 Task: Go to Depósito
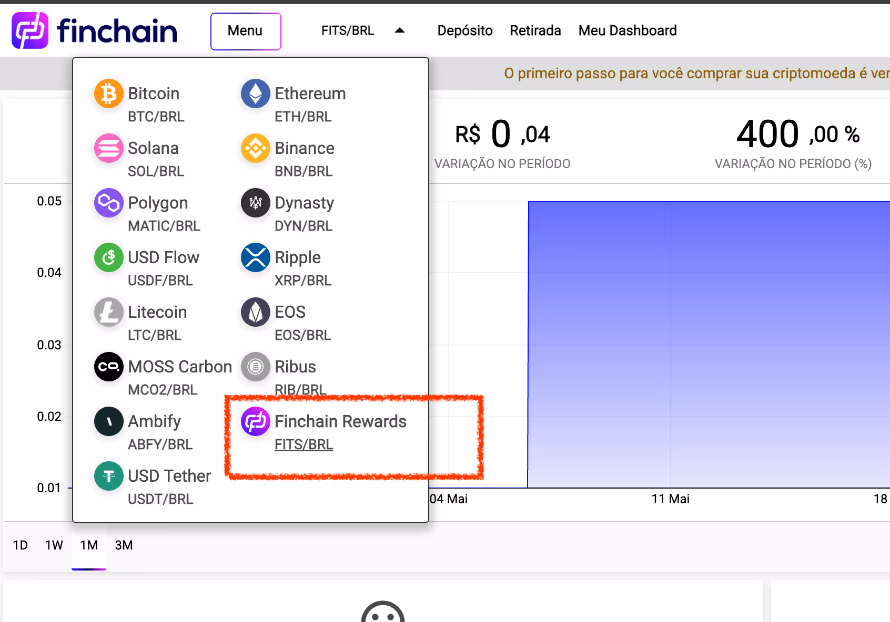point(465,30)
